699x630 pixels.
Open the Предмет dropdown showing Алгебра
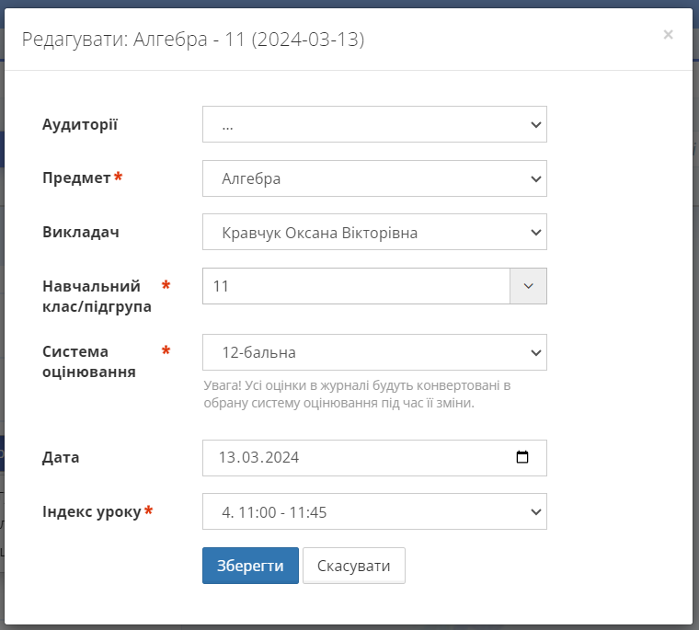(374, 179)
